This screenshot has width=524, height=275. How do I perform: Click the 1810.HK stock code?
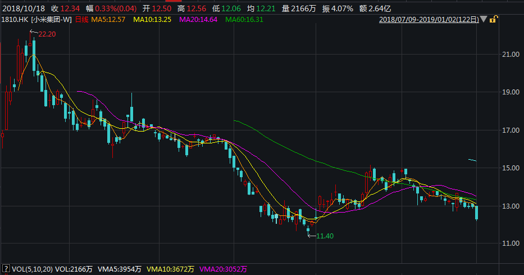click(15, 20)
